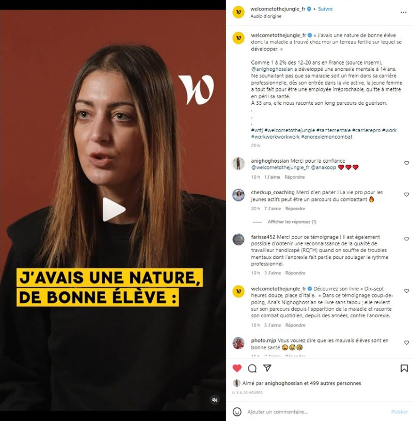
Task: Expand "Afficher les réponses (1)"
Action: pyautogui.click(x=292, y=222)
